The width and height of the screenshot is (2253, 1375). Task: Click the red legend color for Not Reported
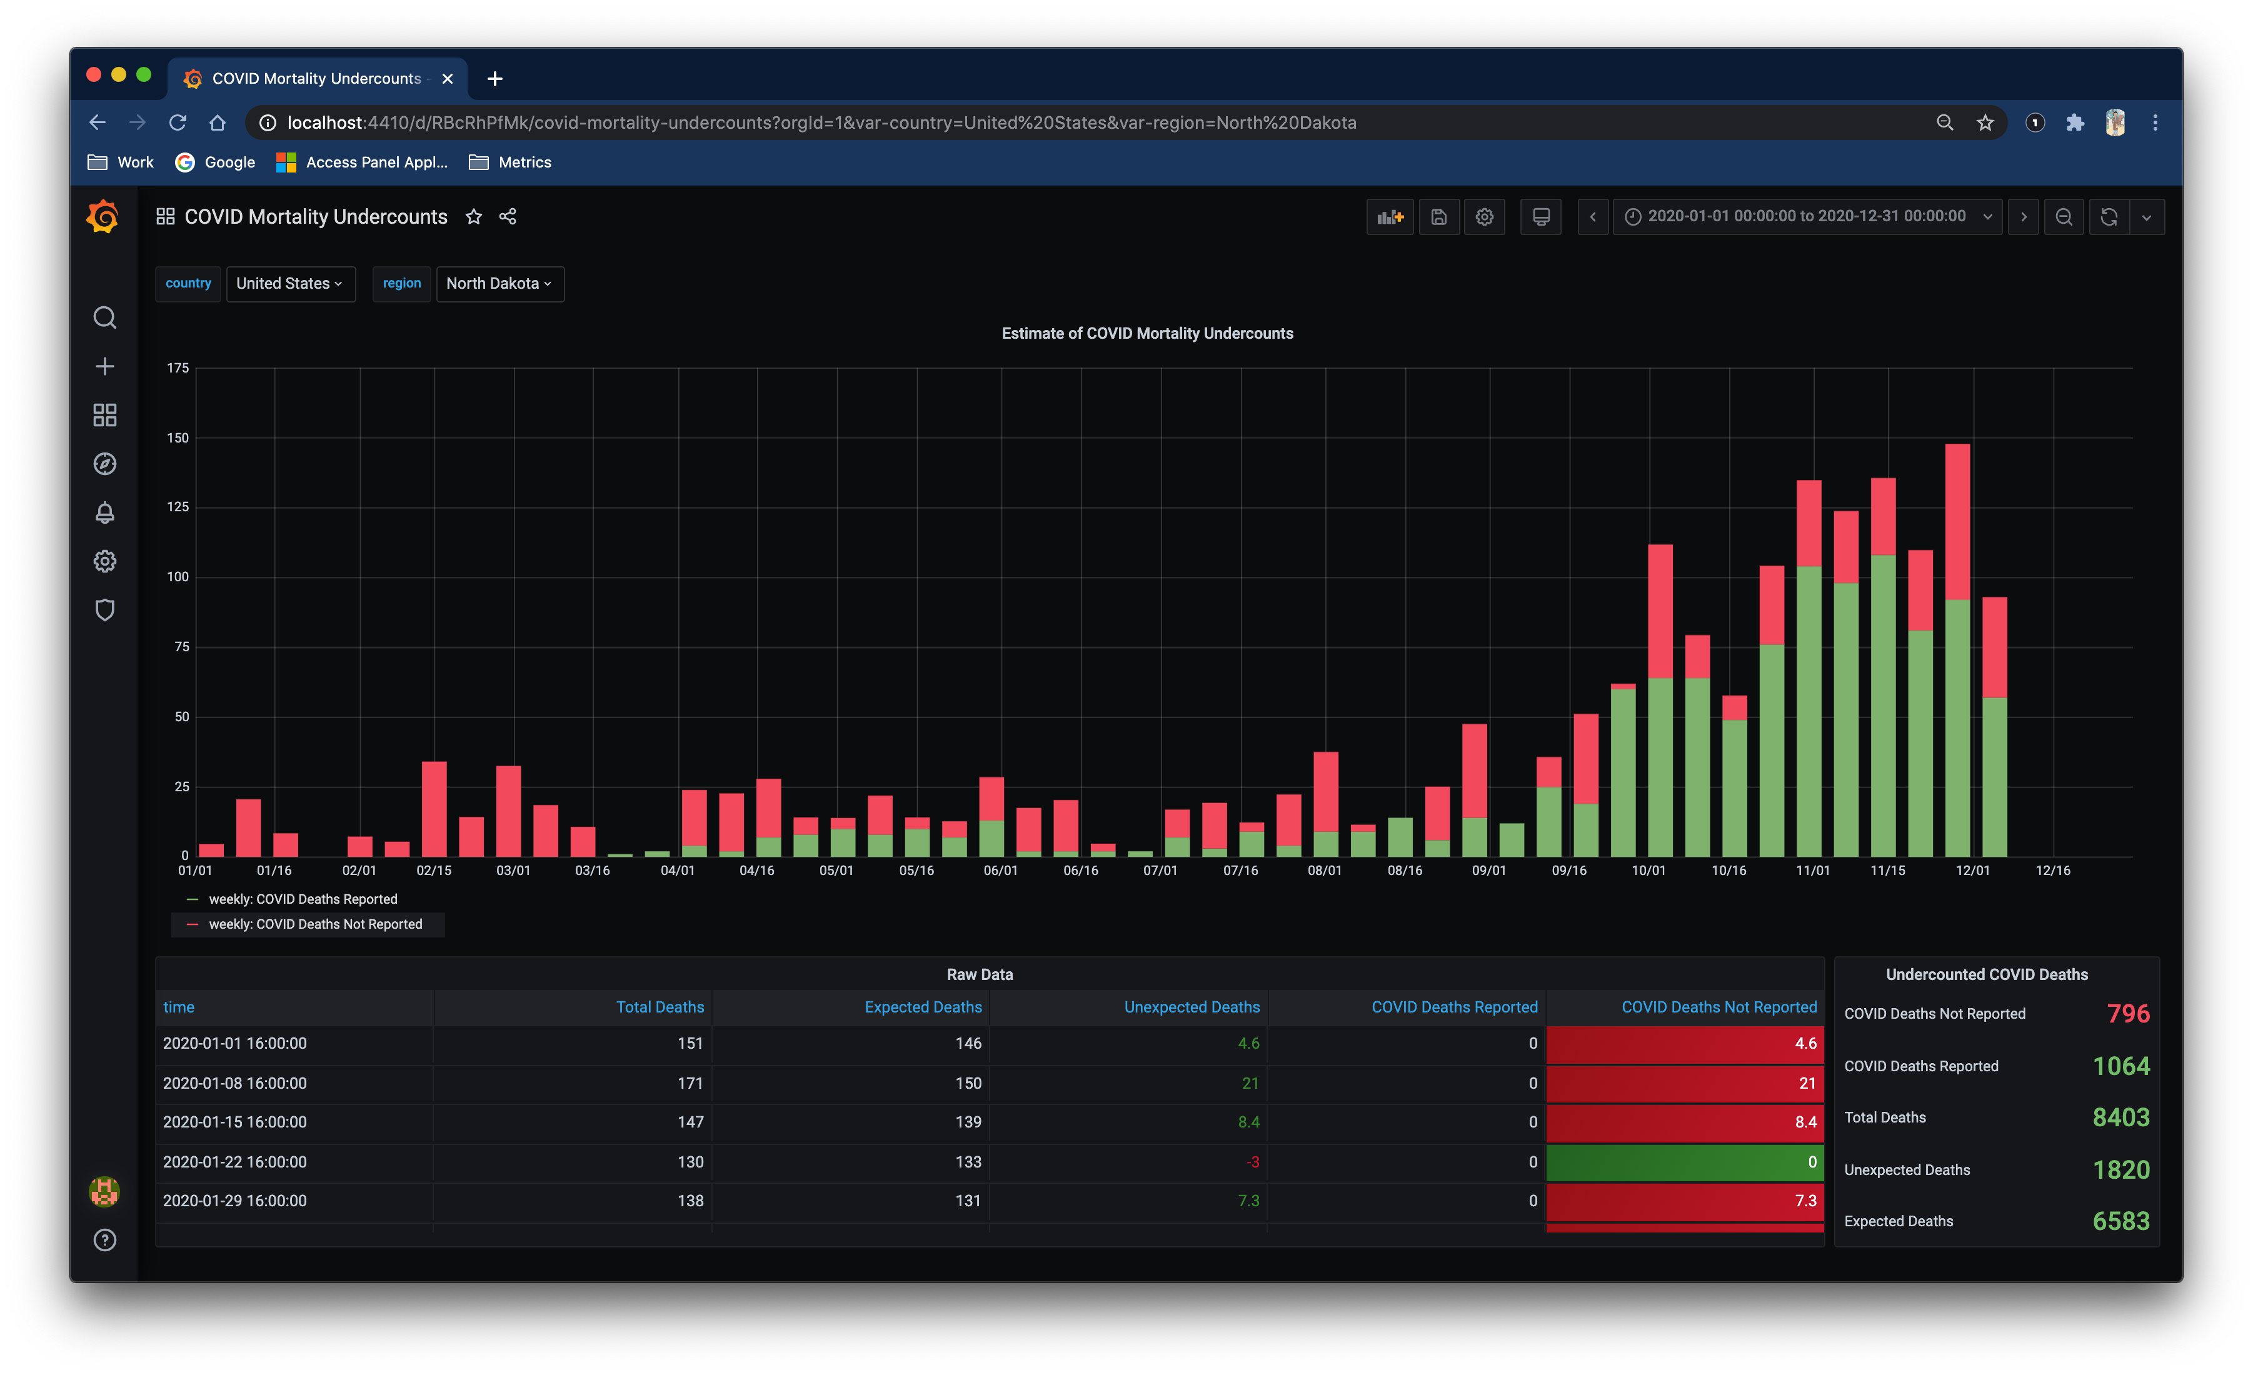[x=192, y=924]
